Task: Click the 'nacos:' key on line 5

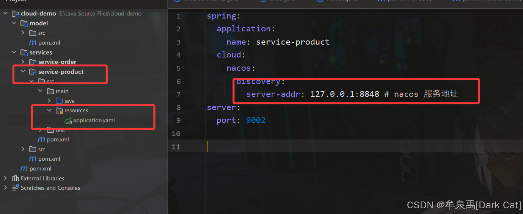Action: coord(241,68)
